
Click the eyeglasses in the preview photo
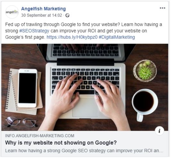point(21,122)
